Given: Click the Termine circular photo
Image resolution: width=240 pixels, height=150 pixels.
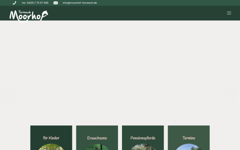Looking at the screenshot, I should [189, 147].
